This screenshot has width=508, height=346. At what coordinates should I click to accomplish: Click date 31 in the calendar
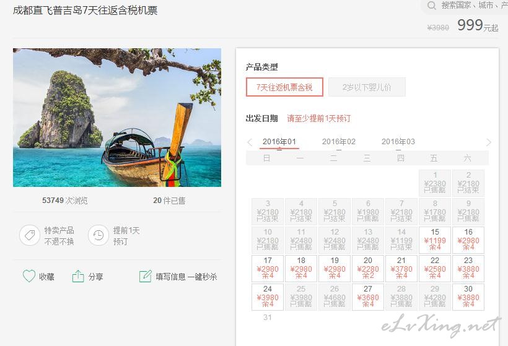(268, 318)
